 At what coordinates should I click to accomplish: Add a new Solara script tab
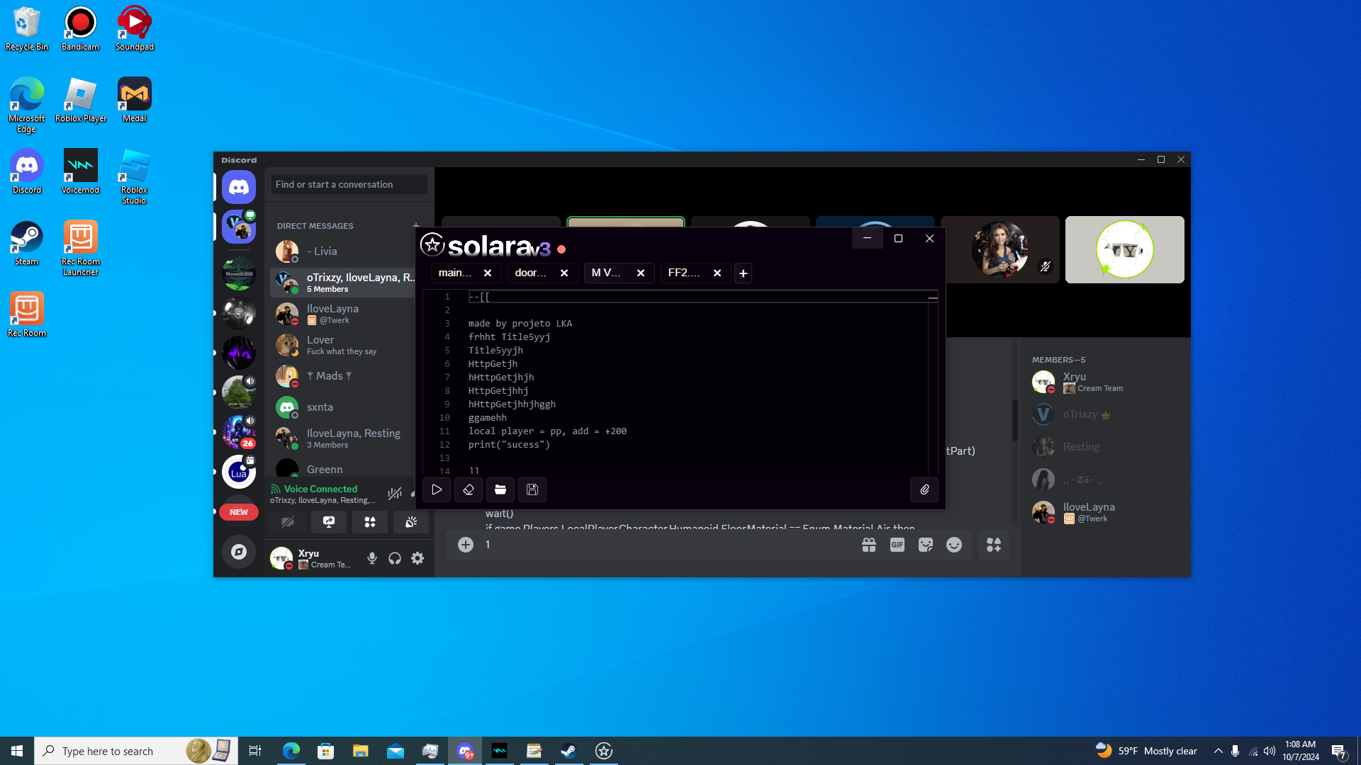point(743,273)
